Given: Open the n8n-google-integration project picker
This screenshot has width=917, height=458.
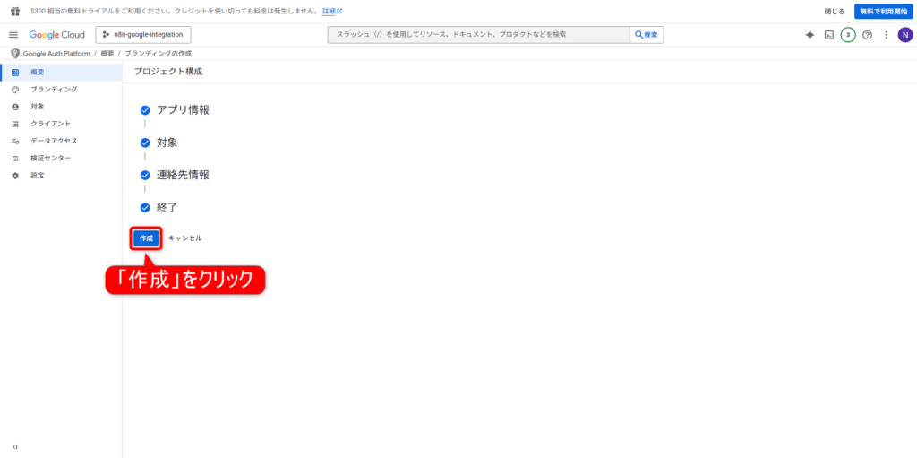Looking at the screenshot, I should (x=143, y=35).
